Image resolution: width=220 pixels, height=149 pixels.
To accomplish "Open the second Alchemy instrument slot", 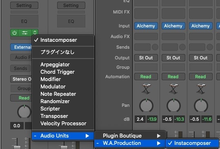I will point(173,26).
